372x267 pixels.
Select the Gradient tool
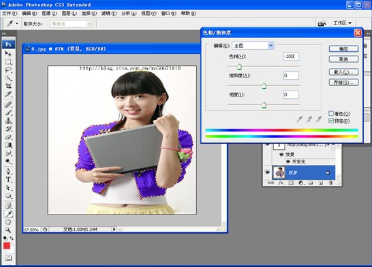pos(8,145)
